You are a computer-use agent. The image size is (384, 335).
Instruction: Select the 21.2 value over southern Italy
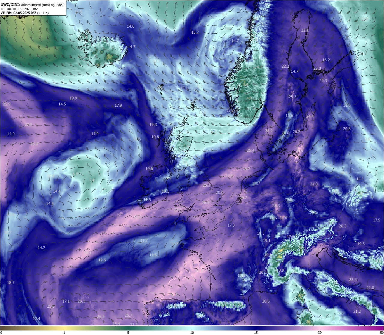(x=357, y=312)
